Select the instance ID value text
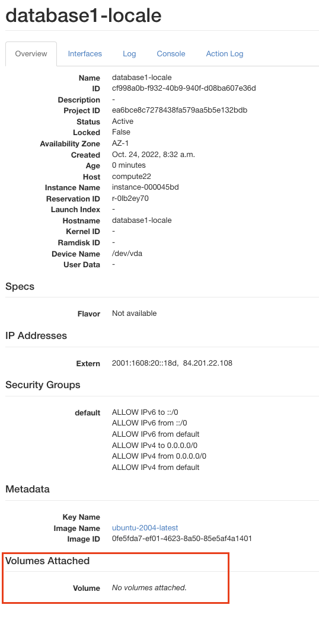 point(184,88)
